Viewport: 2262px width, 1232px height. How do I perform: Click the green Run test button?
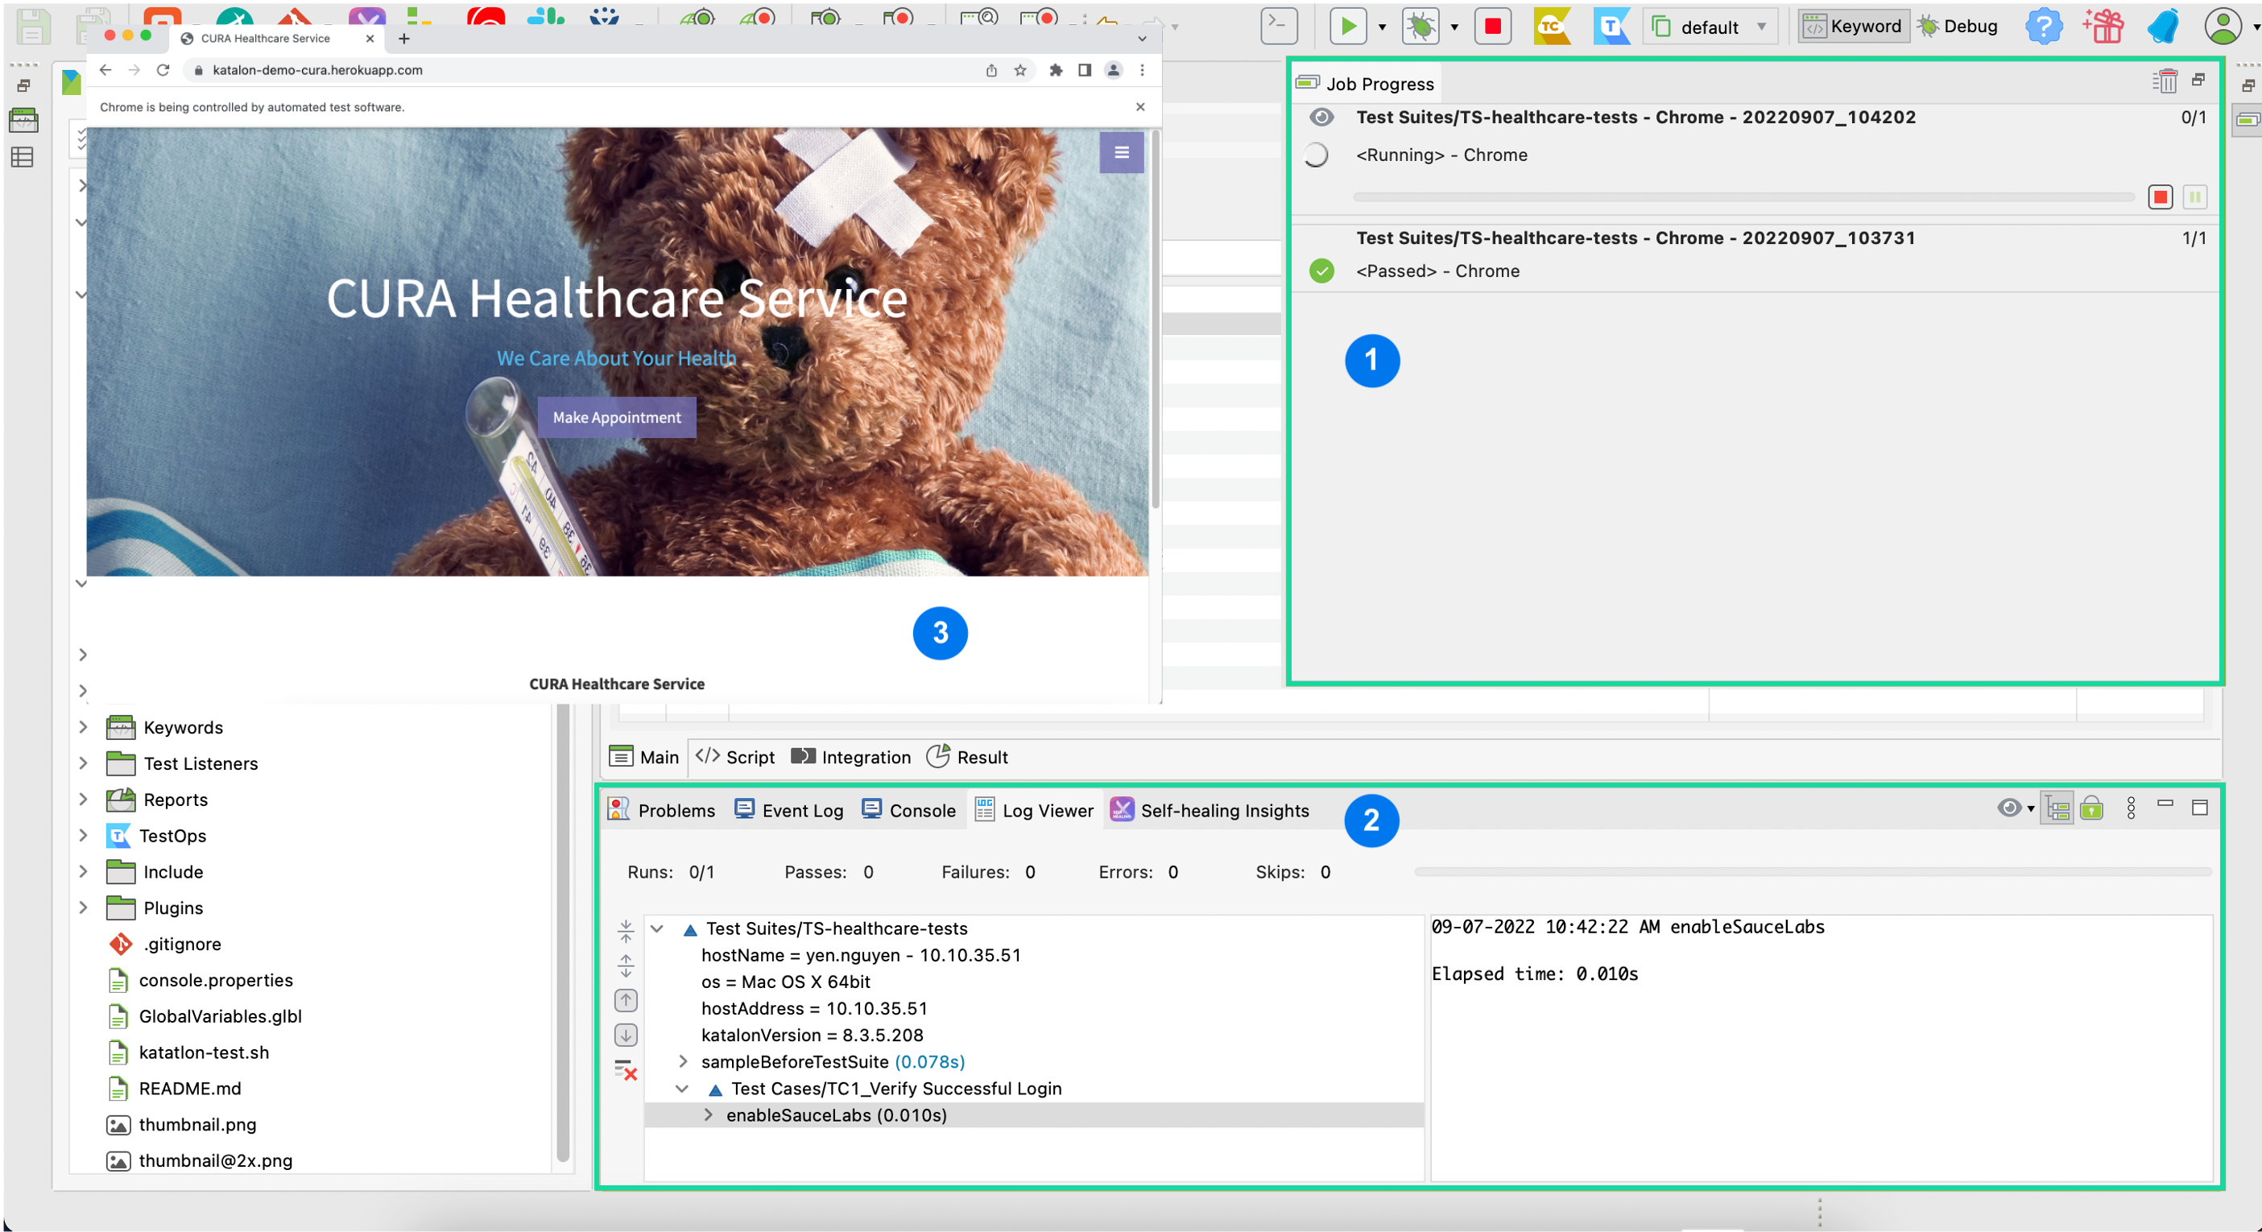1347,27
